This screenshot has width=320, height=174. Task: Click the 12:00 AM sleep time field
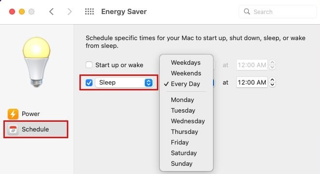[x=252, y=82]
